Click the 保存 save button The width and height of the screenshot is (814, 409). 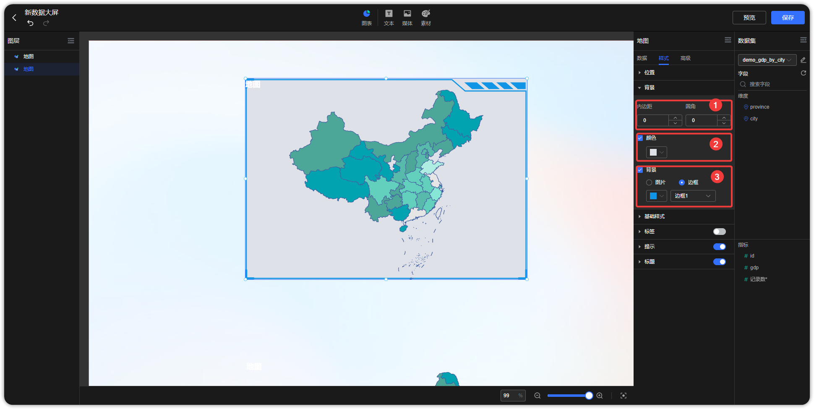[x=788, y=18]
